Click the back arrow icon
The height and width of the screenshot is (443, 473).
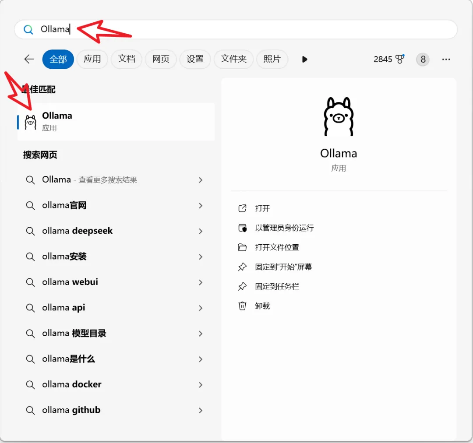[x=29, y=59]
